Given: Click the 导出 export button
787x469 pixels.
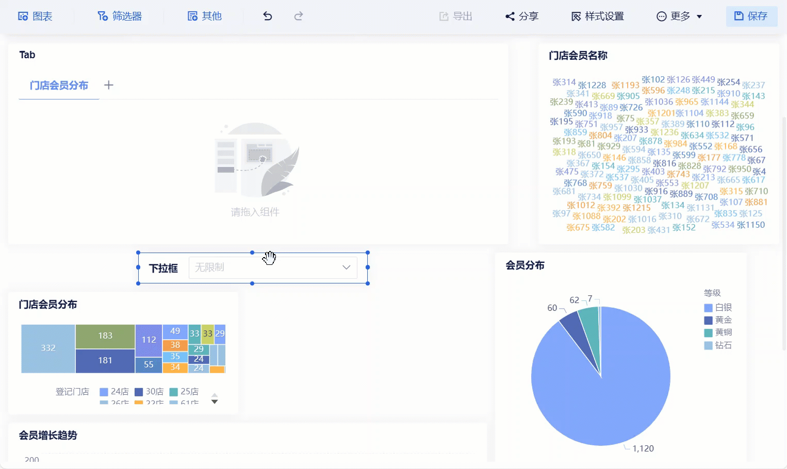Looking at the screenshot, I should point(455,16).
